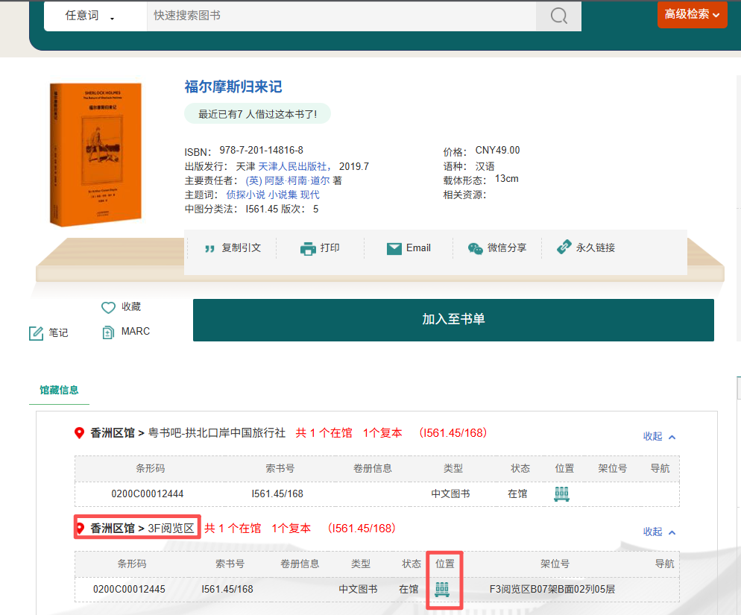Open the MARC record icon
741x615 pixels.
click(x=108, y=332)
